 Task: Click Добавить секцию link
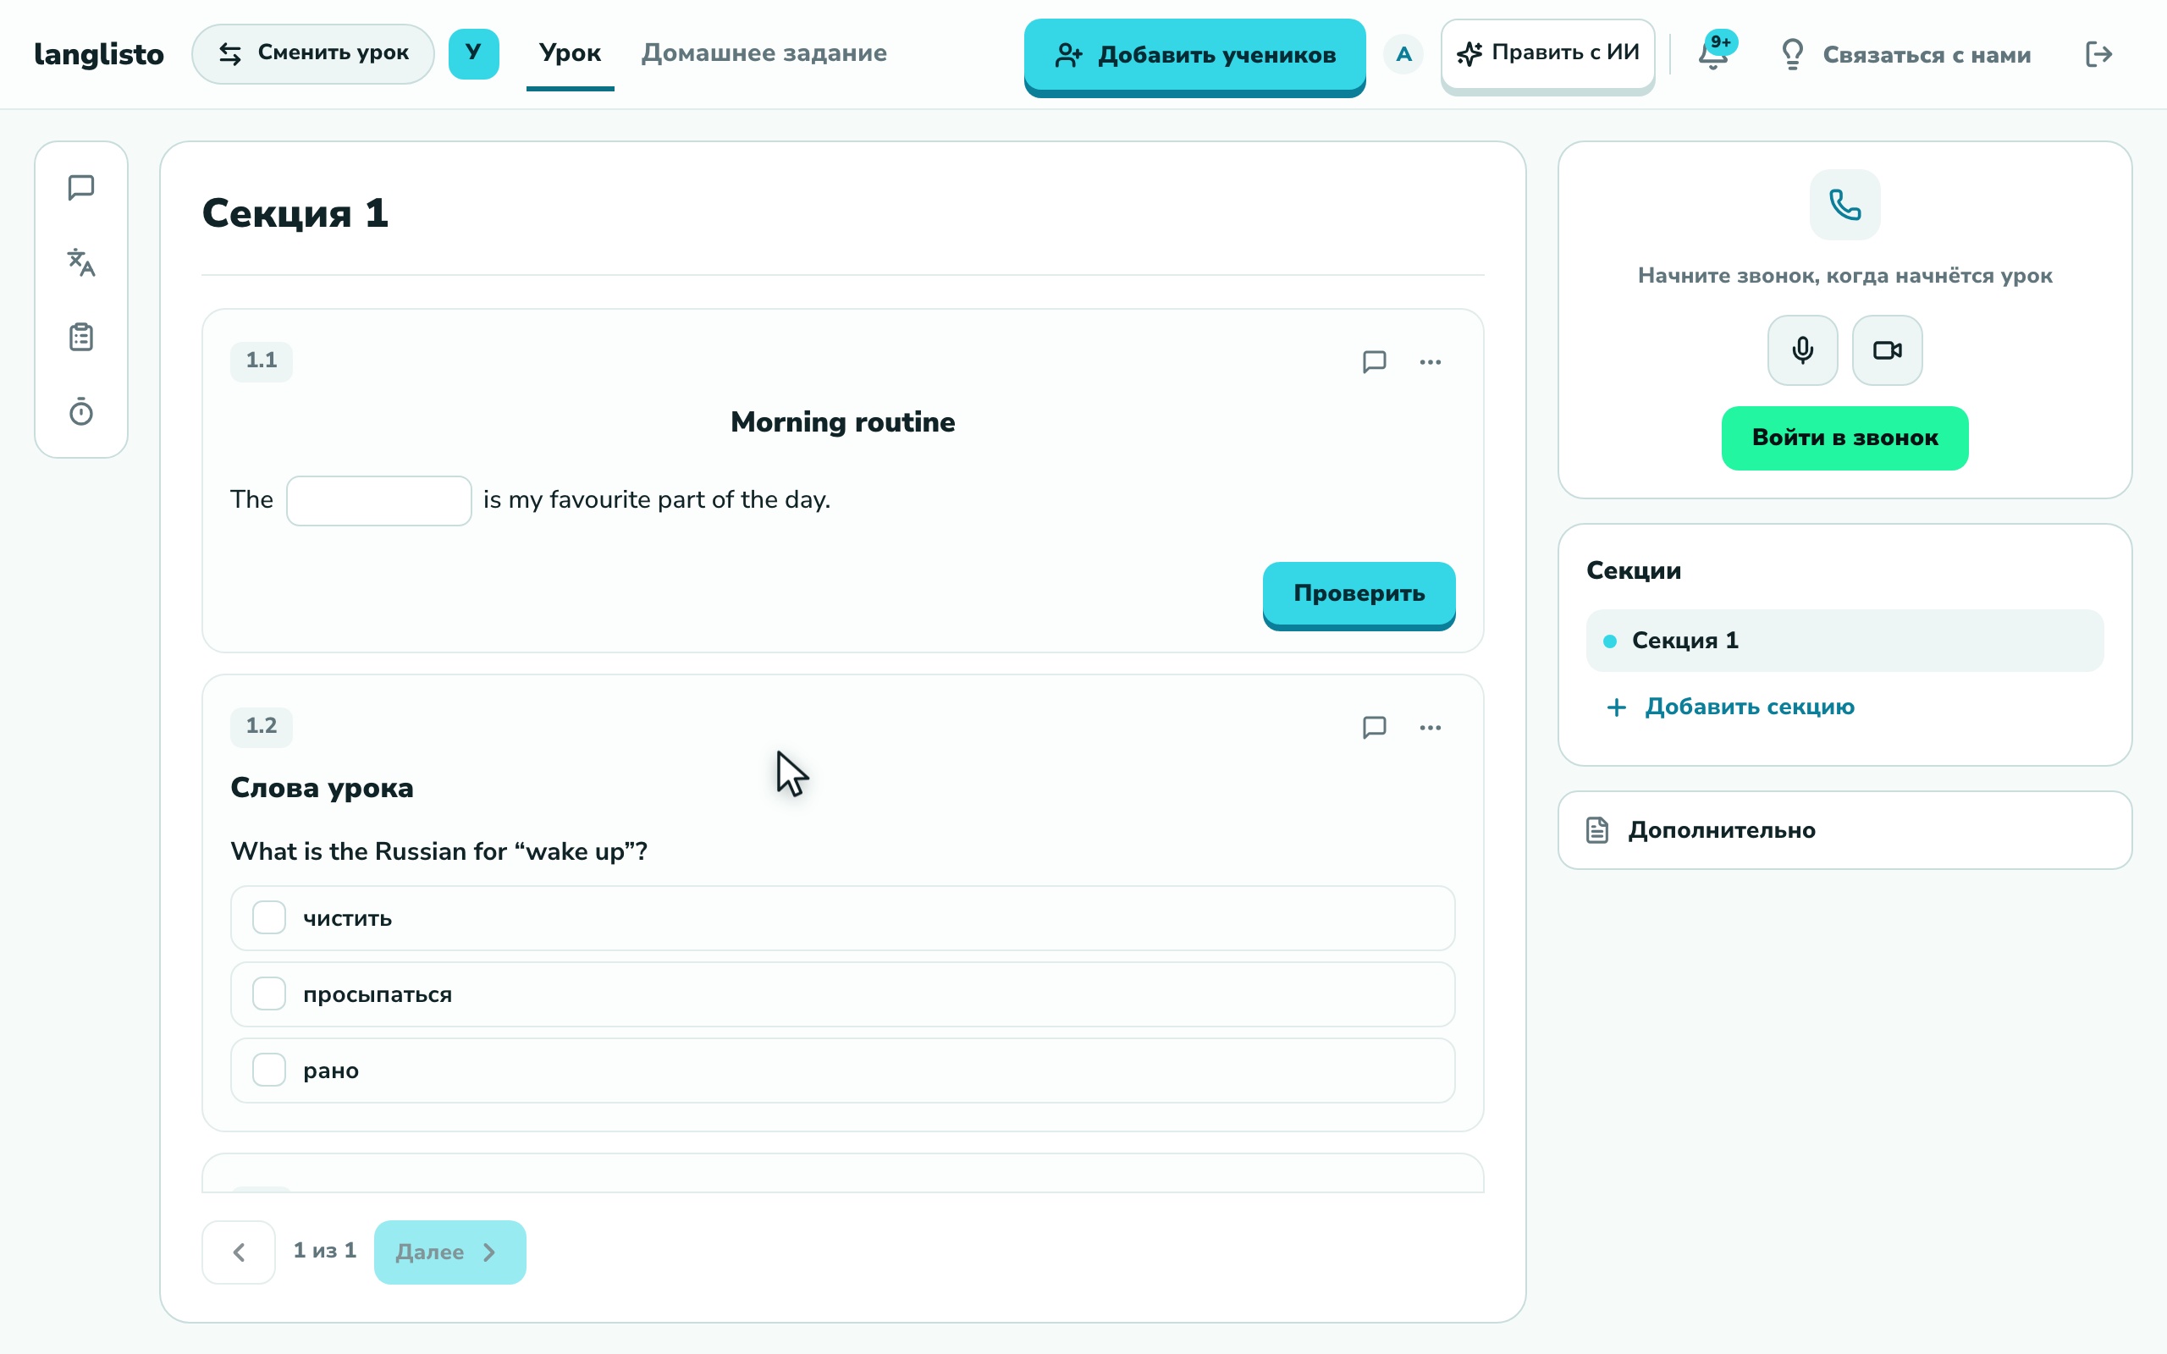point(1731,707)
